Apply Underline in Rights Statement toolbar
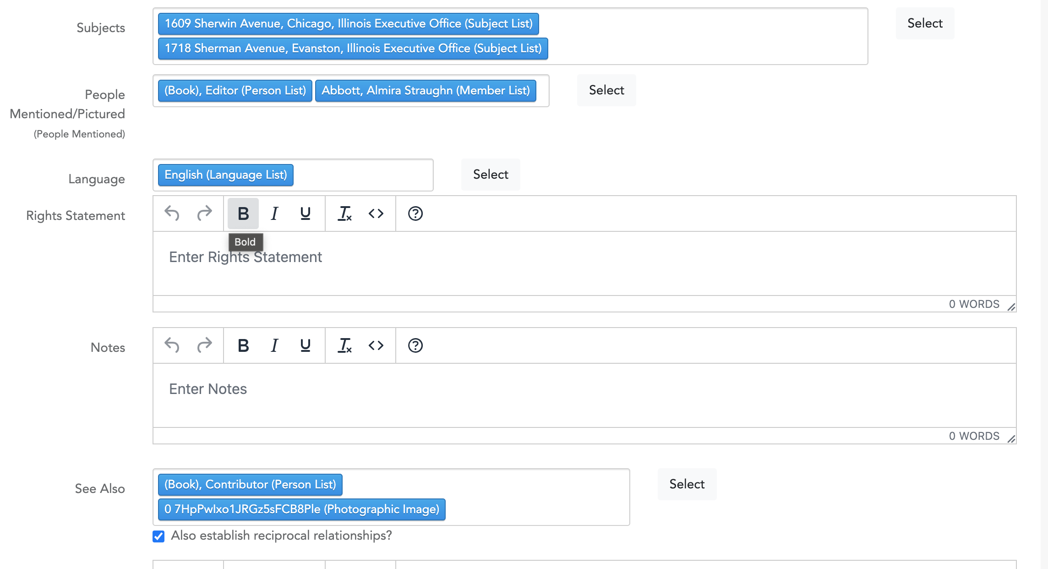 click(306, 213)
